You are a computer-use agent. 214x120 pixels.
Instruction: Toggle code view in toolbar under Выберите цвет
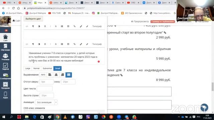point(27,26)
